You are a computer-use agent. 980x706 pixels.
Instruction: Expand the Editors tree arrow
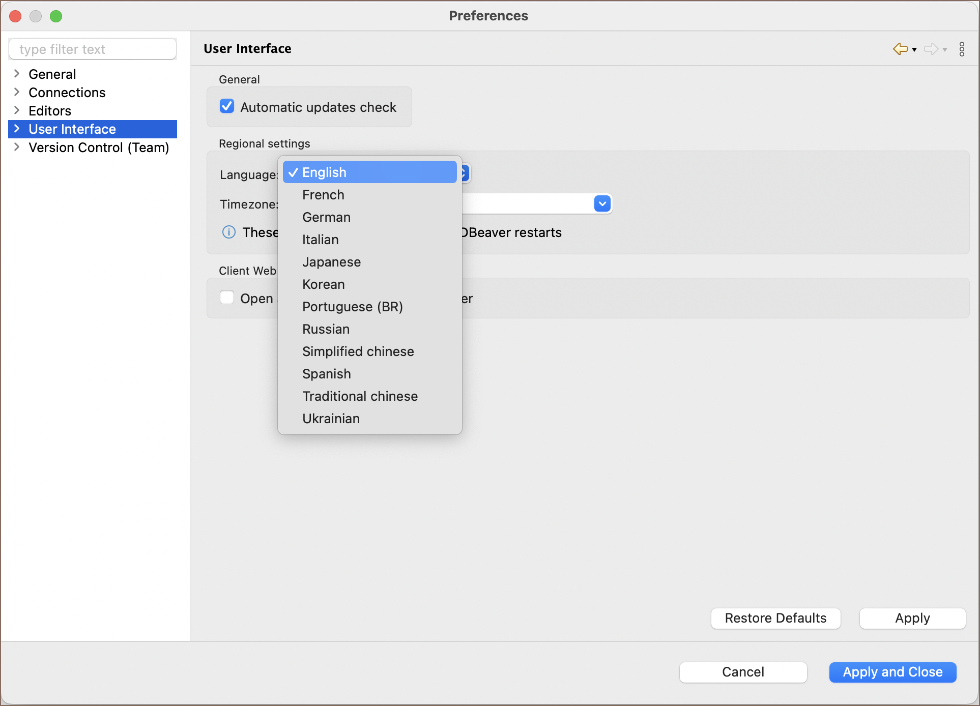17,110
